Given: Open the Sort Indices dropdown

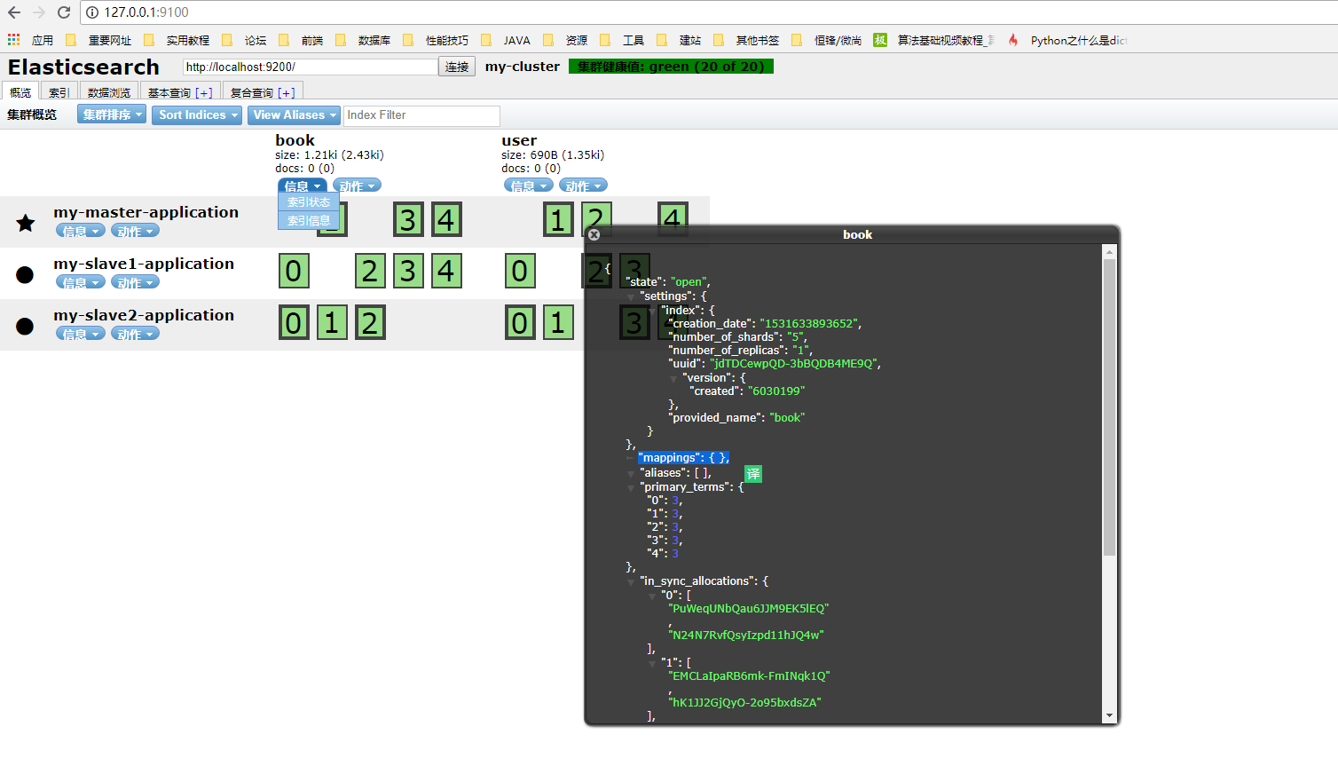Looking at the screenshot, I should point(197,115).
